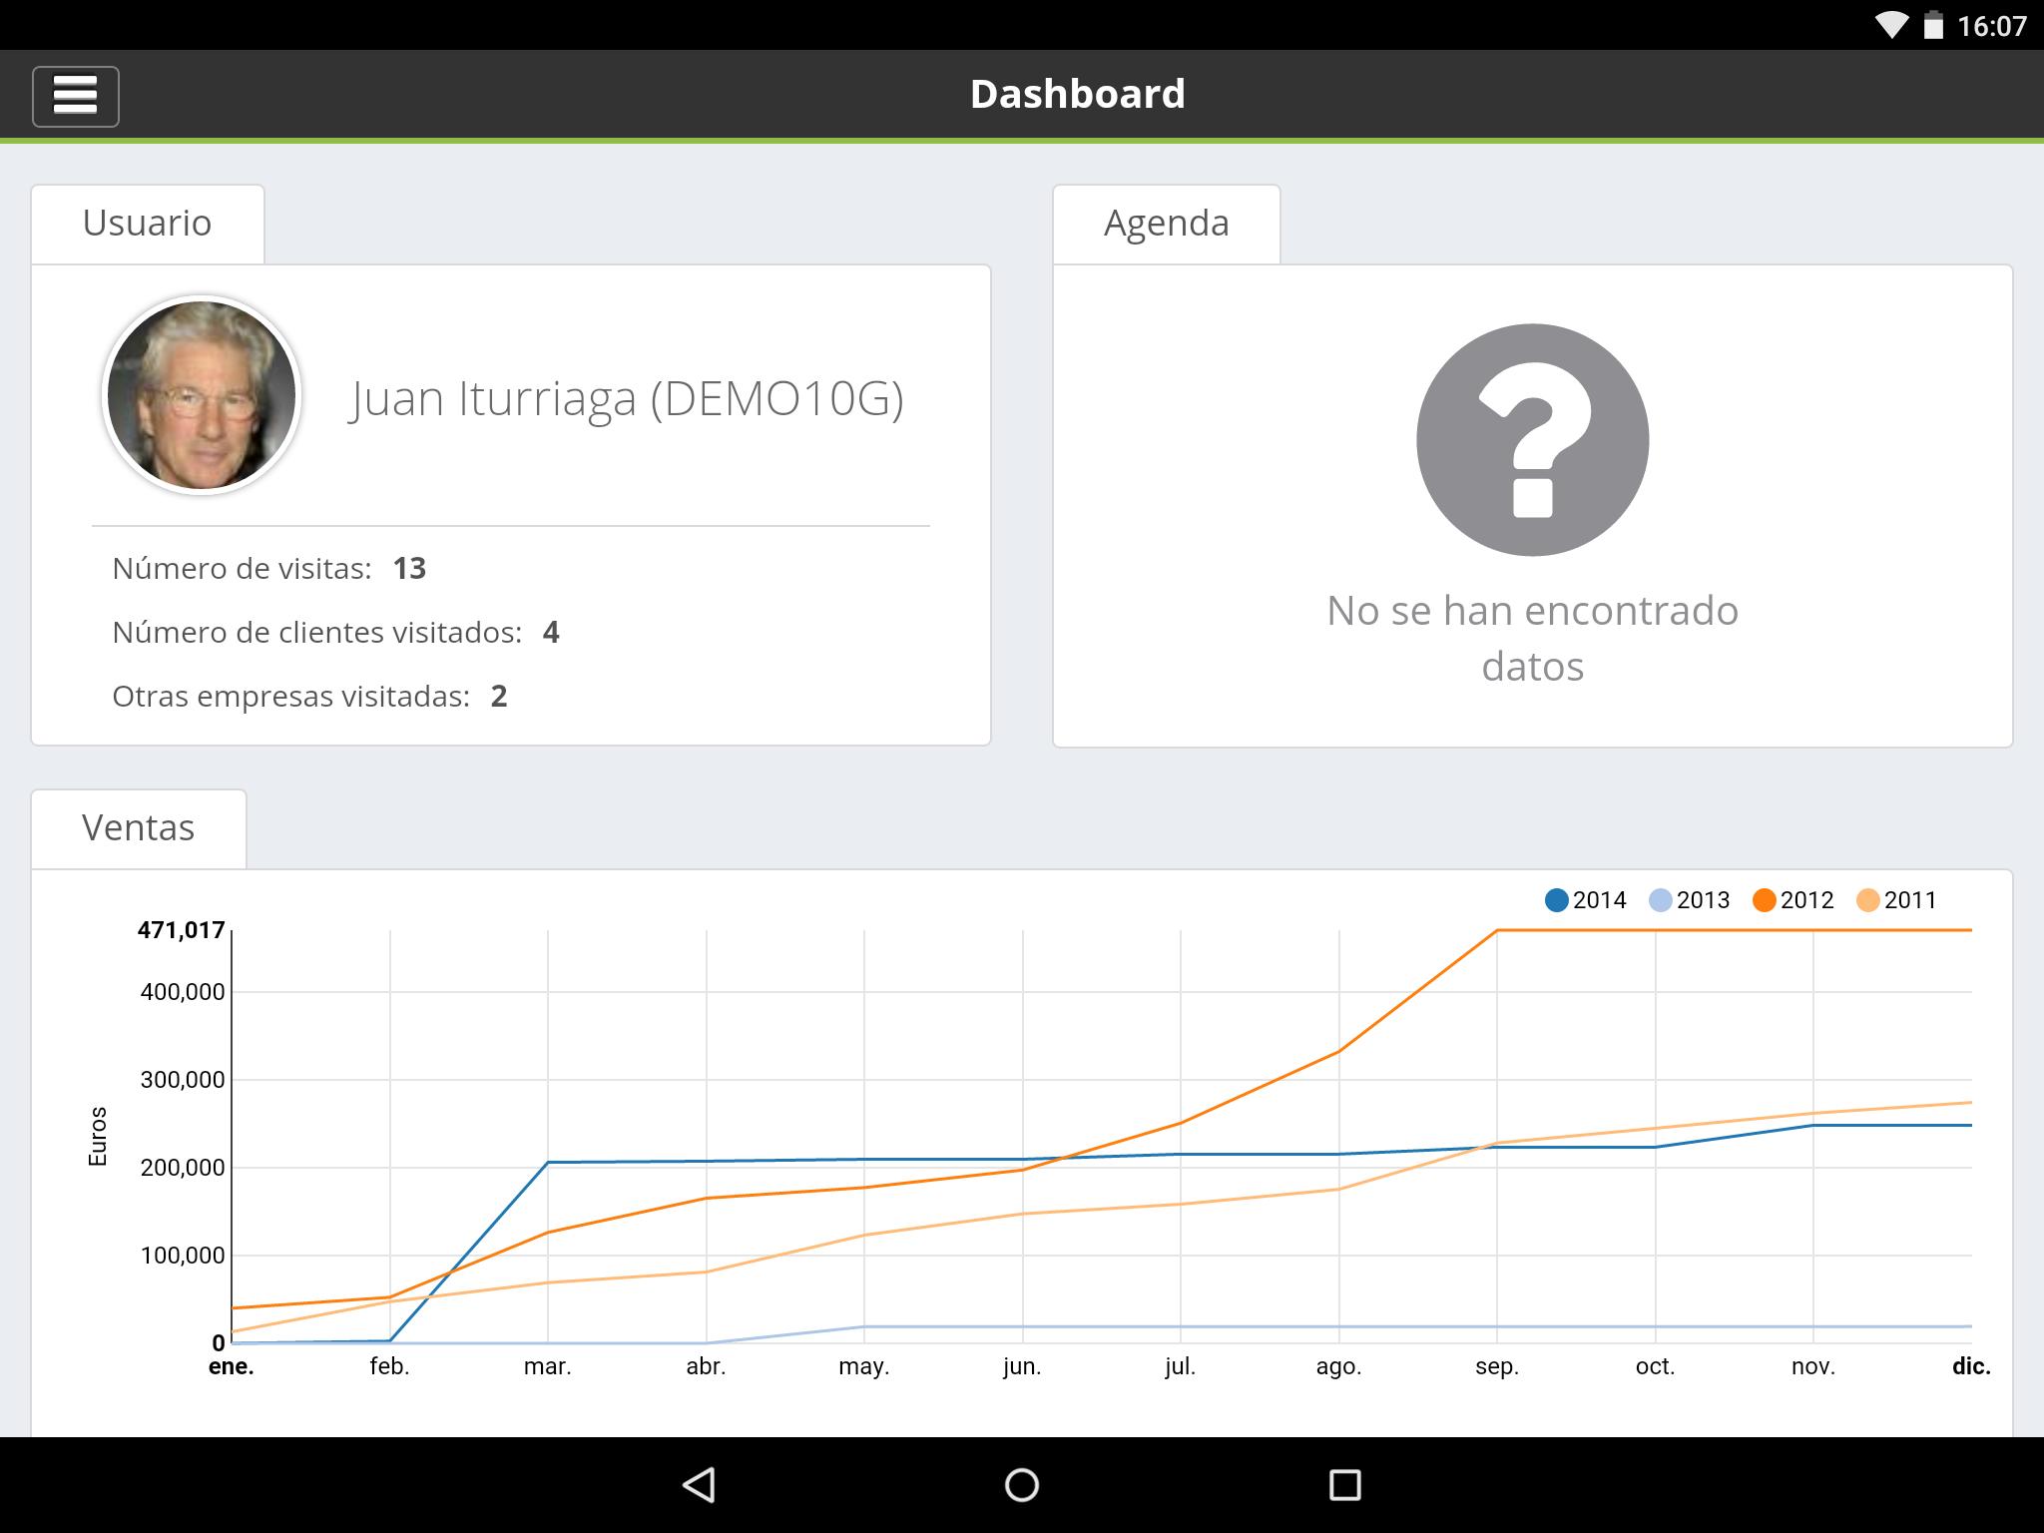Select the Agenda tab
The height and width of the screenshot is (1533, 2044).
click(x=1166, y=224)
